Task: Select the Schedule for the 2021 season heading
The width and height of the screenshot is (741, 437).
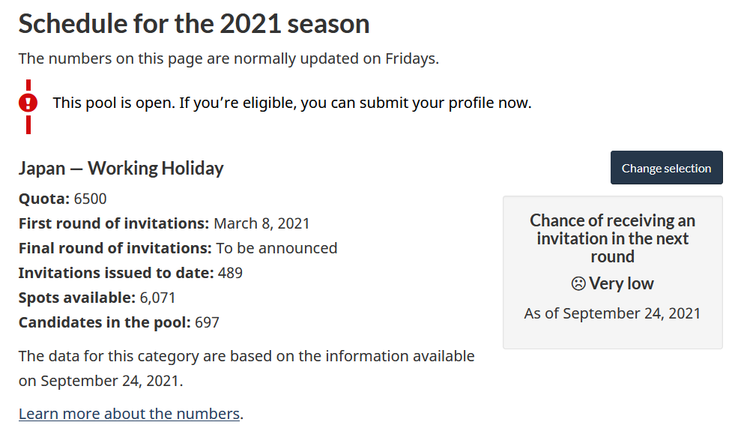Action: coord(194,24)
